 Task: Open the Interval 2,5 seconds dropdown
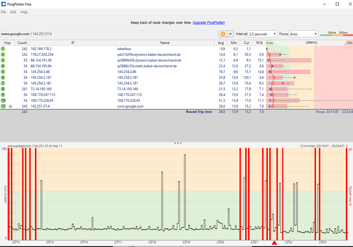tap(262, 34)
